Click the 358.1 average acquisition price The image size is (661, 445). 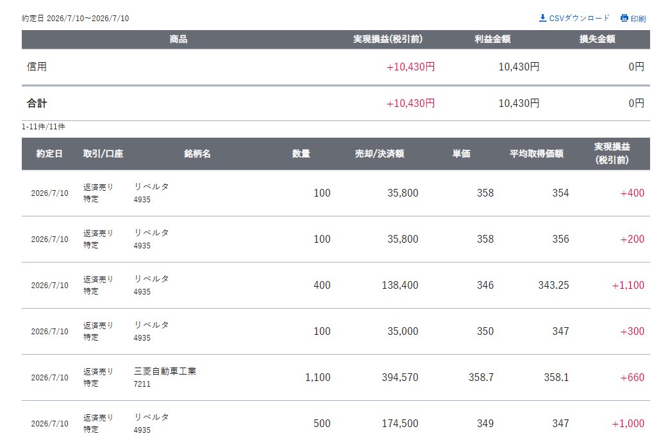pyautogui.click(x=556, y=377)
